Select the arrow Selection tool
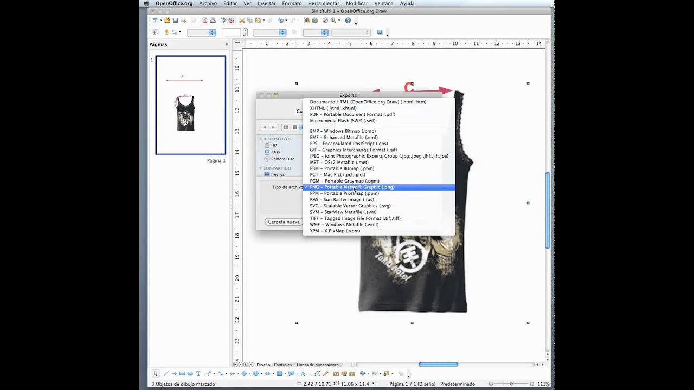This screenshot has height=390, width=694. pos(155,374)
